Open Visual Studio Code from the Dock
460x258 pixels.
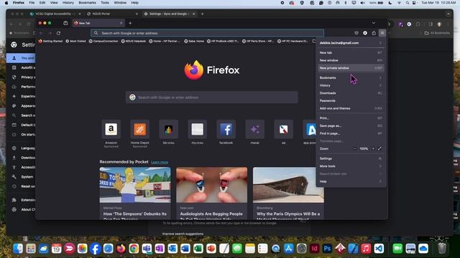pos(379,249)
